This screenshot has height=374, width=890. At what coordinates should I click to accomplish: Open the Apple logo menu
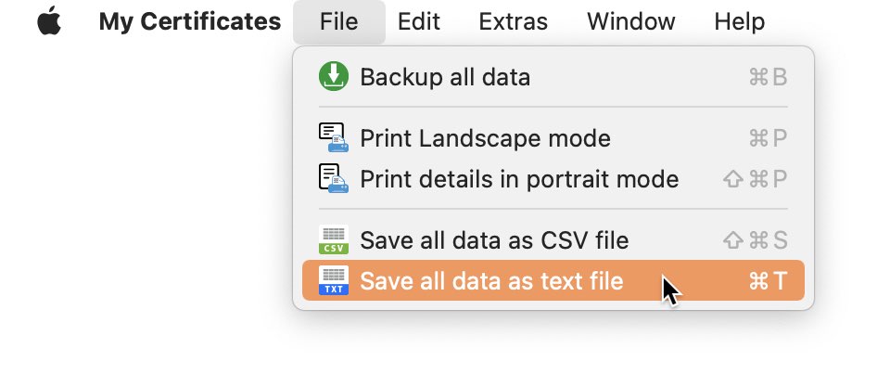click(x=49, y=21)
